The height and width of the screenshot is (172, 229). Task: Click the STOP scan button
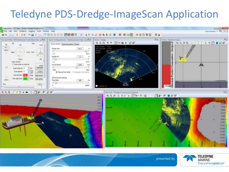pyautogui.click(x=39, y=72)
